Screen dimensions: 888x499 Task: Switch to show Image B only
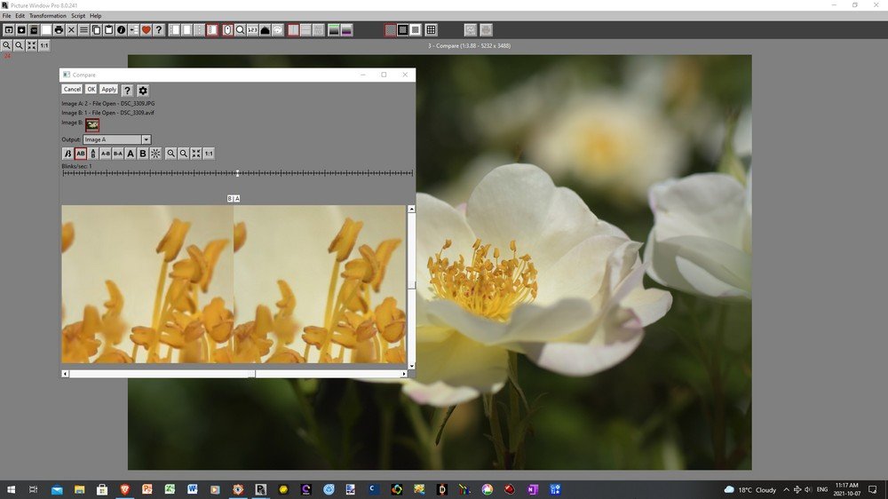pos(143,154)
